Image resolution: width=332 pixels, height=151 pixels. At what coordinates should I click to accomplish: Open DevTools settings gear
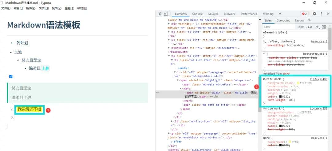tap(314, 14)
